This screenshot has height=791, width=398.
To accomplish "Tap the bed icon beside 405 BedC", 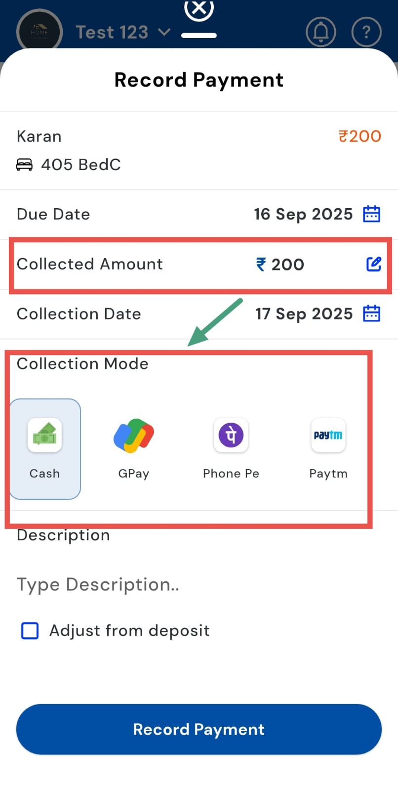I will coord(24,165).
